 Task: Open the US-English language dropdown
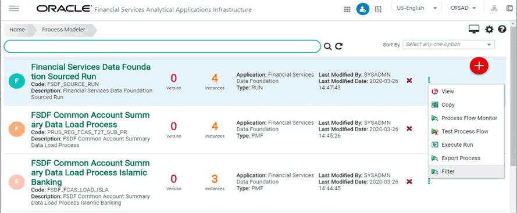tap(417, 8)
